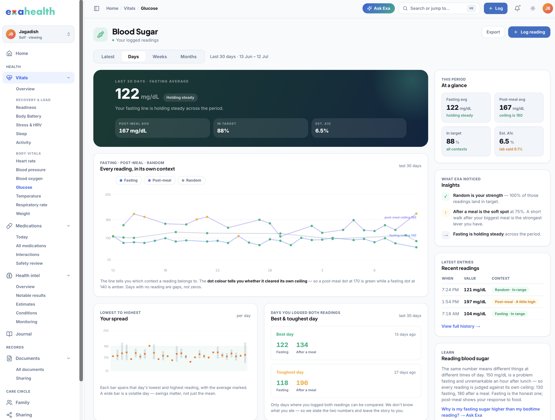Image resolution: width=555 pixels, height=420 pixels.
Task: Click the Search or jump to field
Action: (439, 8)
